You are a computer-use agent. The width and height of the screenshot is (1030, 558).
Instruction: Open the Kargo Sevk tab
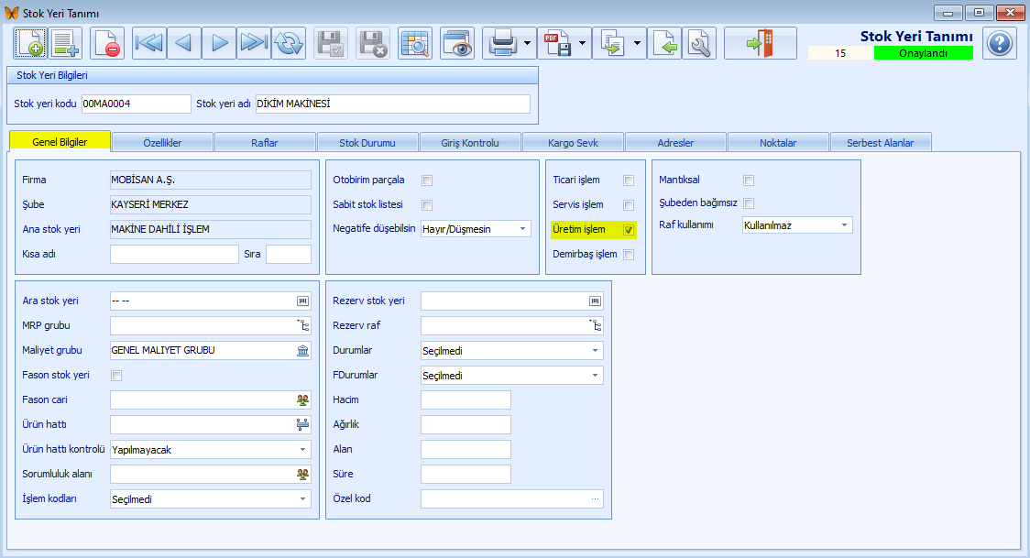pyautogui.click(x=573, y=142)
